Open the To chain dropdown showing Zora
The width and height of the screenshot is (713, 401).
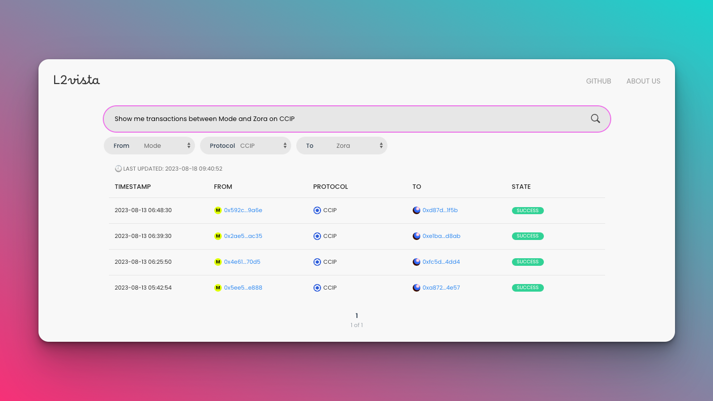click(x=342, y=146)
